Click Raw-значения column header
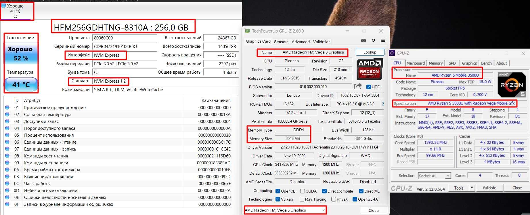Viewport: 530px width, 215px height. click(x=216, y=100)
